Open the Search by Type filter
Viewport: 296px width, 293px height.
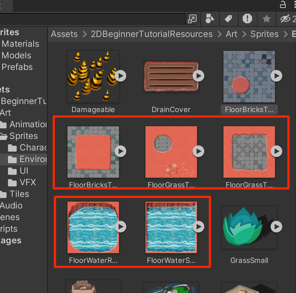(210, 19)
